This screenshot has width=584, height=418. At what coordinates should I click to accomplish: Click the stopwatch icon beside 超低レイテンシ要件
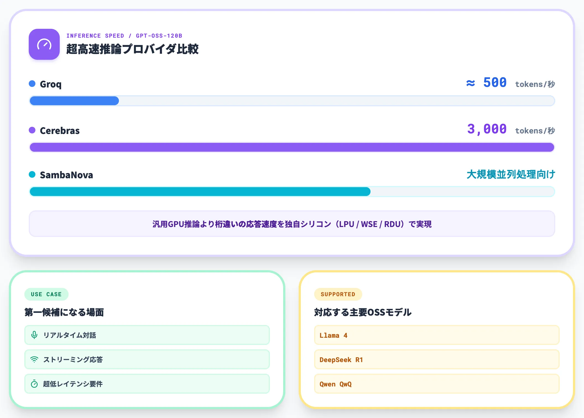point(34,384)
